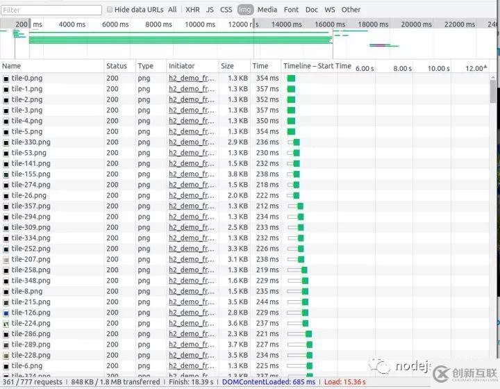Click the DOMContentLoaded: 685 ms status text
The height and width of the screenshot is (389, 500).
(x=269, y=382)
